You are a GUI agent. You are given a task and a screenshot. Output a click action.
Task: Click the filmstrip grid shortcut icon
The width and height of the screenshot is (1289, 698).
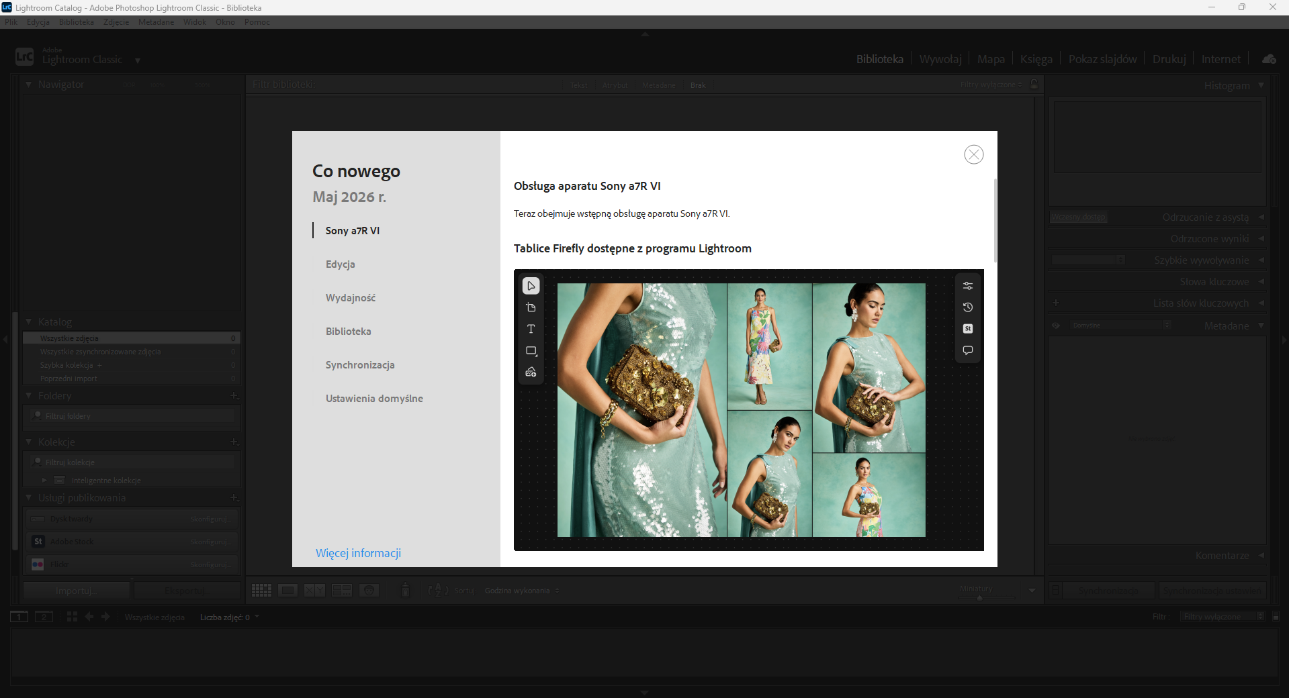point(72,617)
